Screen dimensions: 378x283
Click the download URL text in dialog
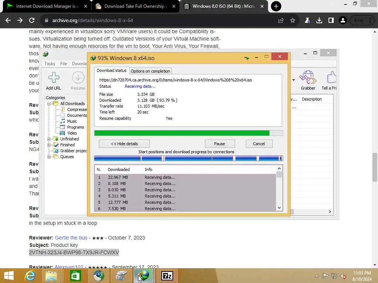click(175, 80)
